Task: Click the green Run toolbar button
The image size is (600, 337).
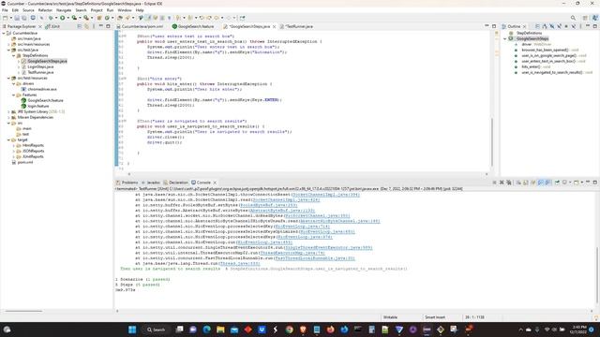Action: pyautogui.click(x=63, y=18)
